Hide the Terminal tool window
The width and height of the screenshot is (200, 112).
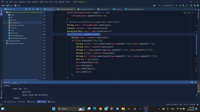196,82
